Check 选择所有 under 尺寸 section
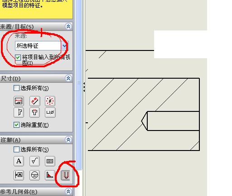 (16, 88)
